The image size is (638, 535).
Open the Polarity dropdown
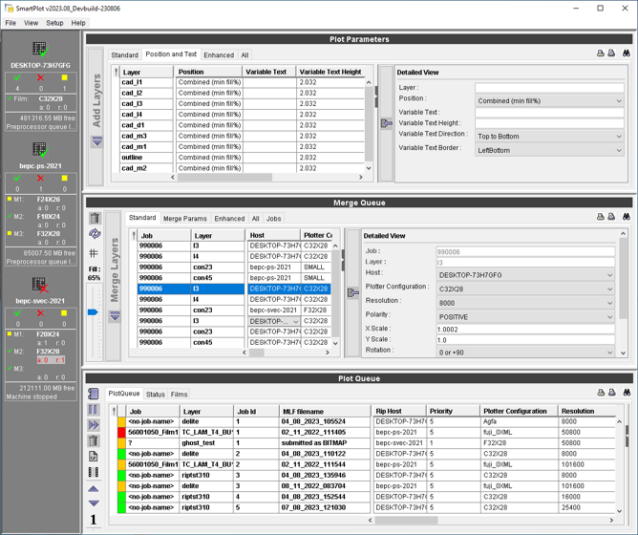tap(525, 317)
